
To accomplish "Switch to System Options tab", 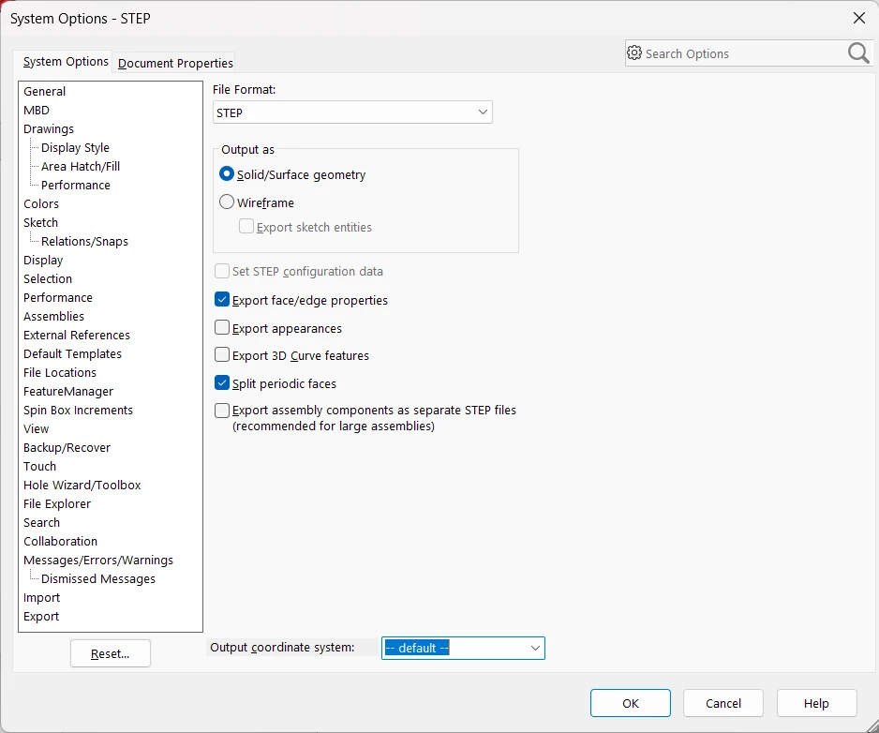I will [x=65, y=62].
